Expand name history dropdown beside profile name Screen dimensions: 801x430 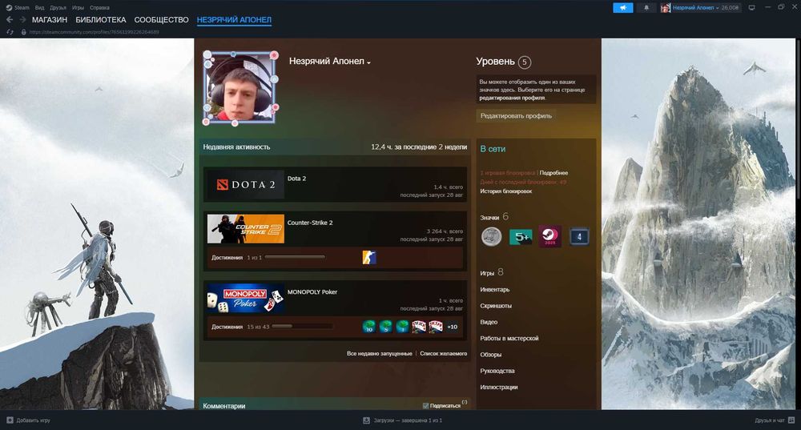tap(368, 62)
